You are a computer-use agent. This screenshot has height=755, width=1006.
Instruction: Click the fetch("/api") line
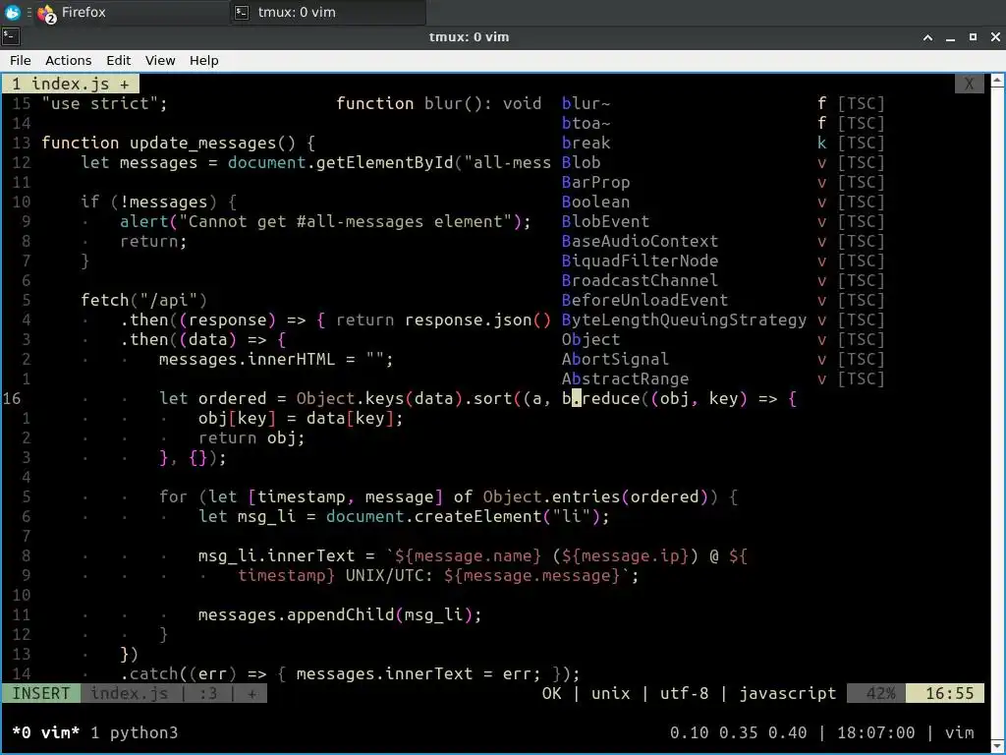coord(143,301)
